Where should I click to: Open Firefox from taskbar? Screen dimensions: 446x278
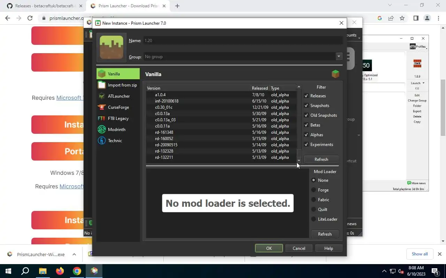[x=60, y=271]
